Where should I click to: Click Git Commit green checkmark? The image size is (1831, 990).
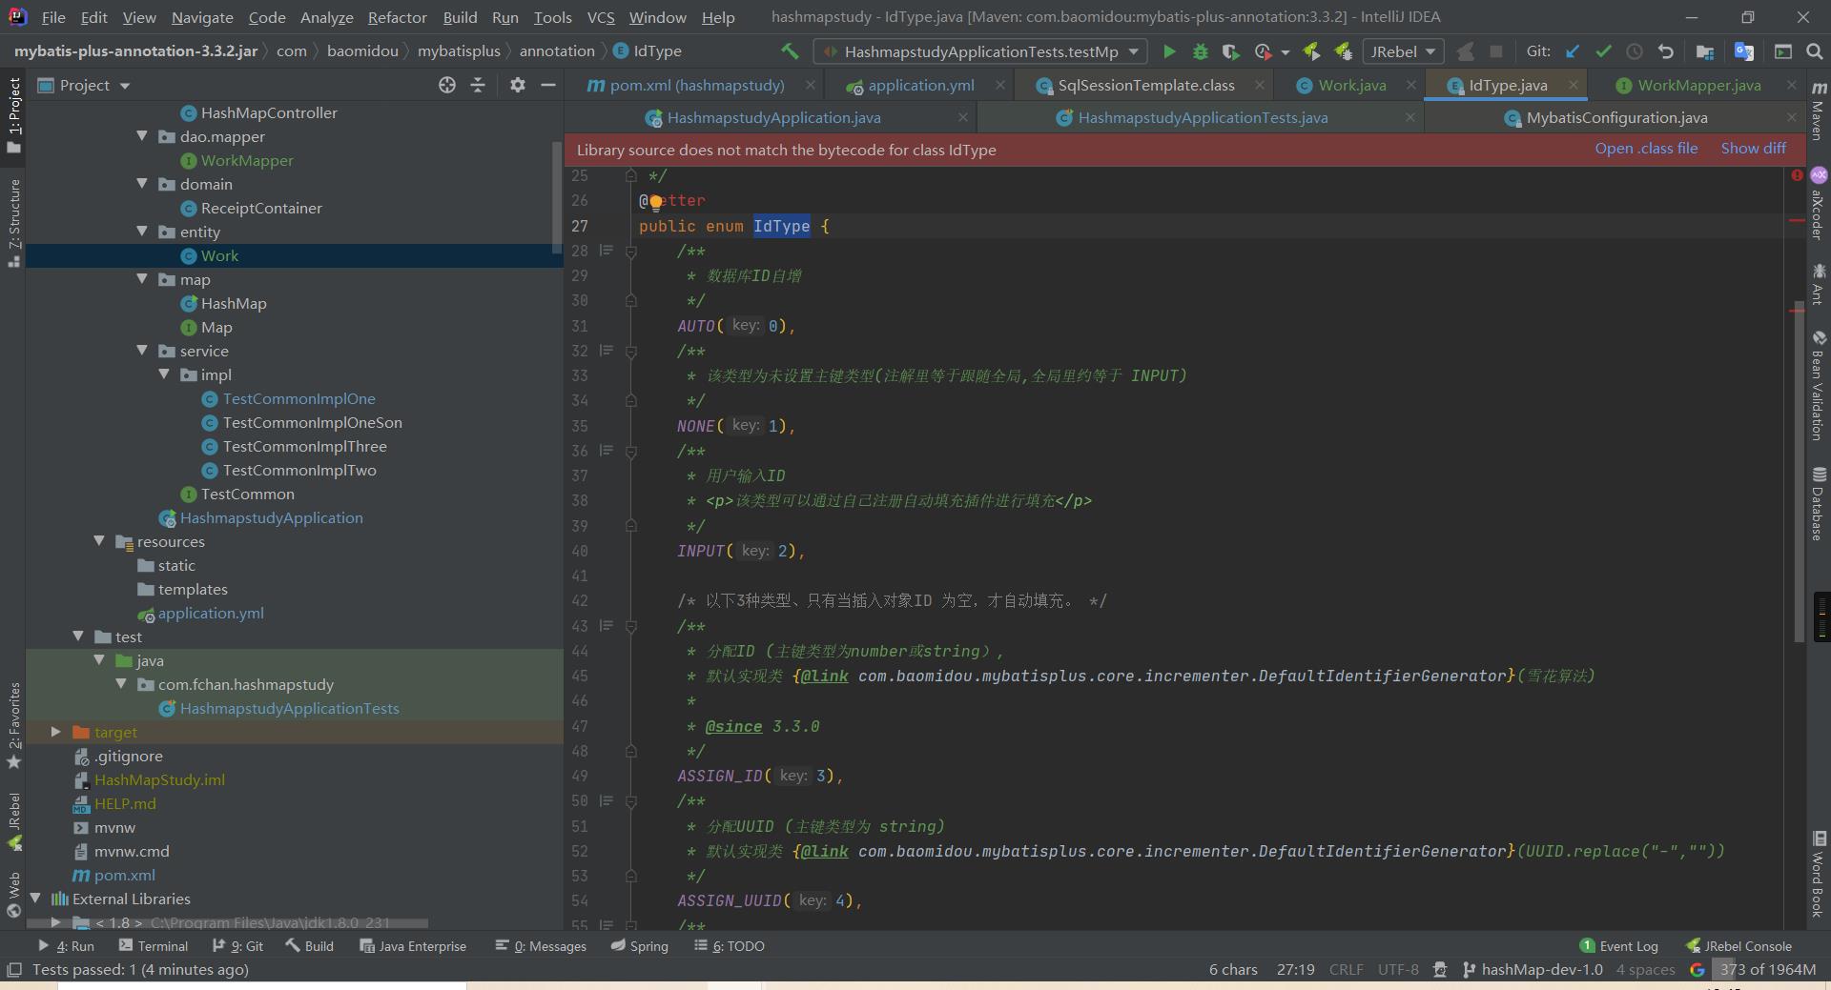coord(1603,51)
